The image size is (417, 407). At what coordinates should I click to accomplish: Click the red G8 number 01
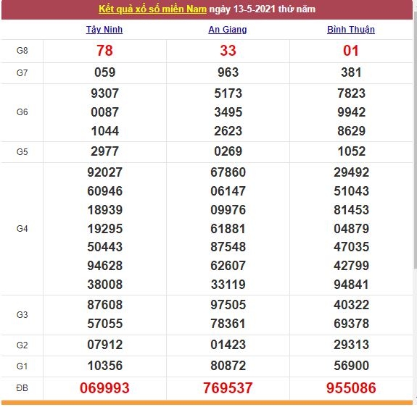(x=351, y=51)
